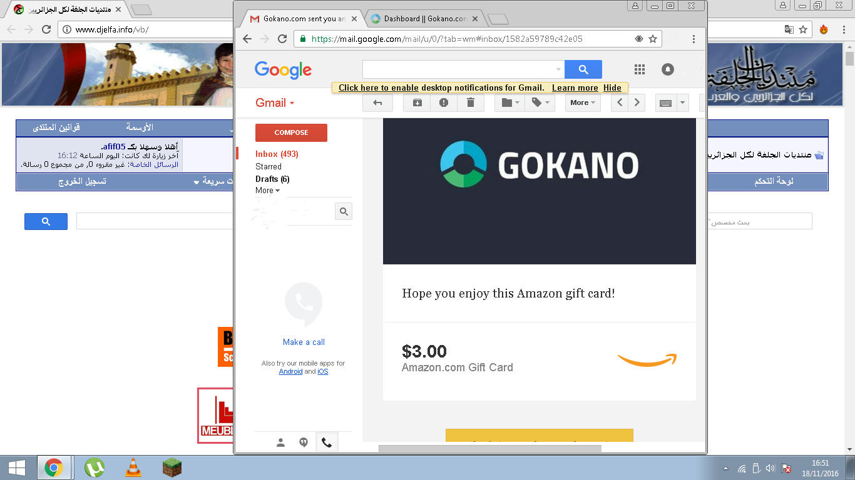Screen dimensions: 855x480
Task: Click the Archive icon in Gmail toolbar
Action: 417,102
